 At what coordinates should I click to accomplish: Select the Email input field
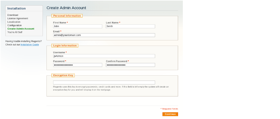pos(104,35)
